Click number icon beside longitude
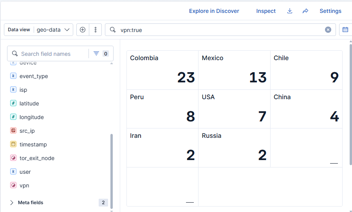The height and width of the screenshot is (212, 352). point(13,117)
